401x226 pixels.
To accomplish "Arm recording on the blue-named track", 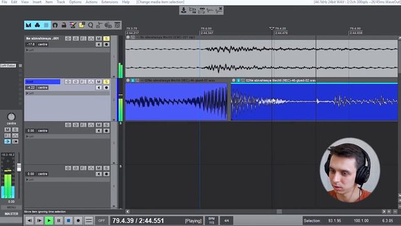I will (107, 88).
